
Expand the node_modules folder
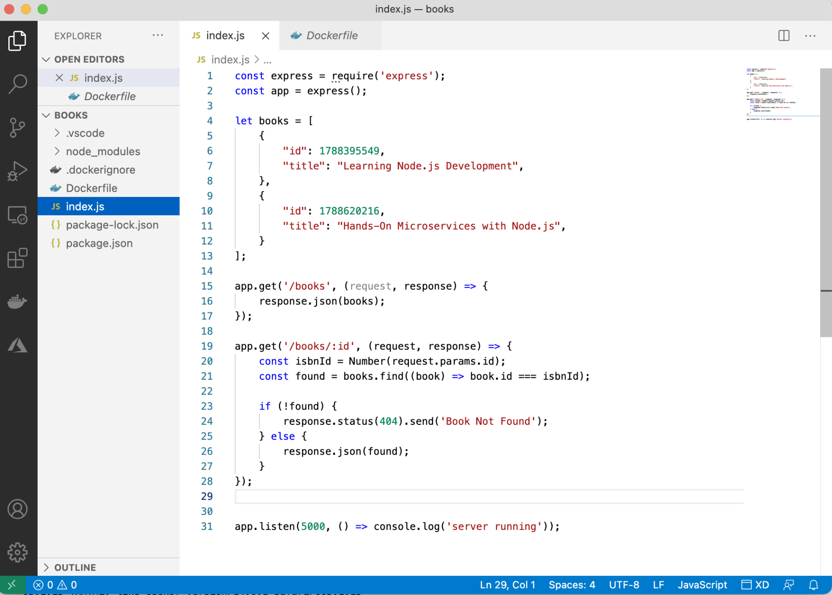[103, 151]
